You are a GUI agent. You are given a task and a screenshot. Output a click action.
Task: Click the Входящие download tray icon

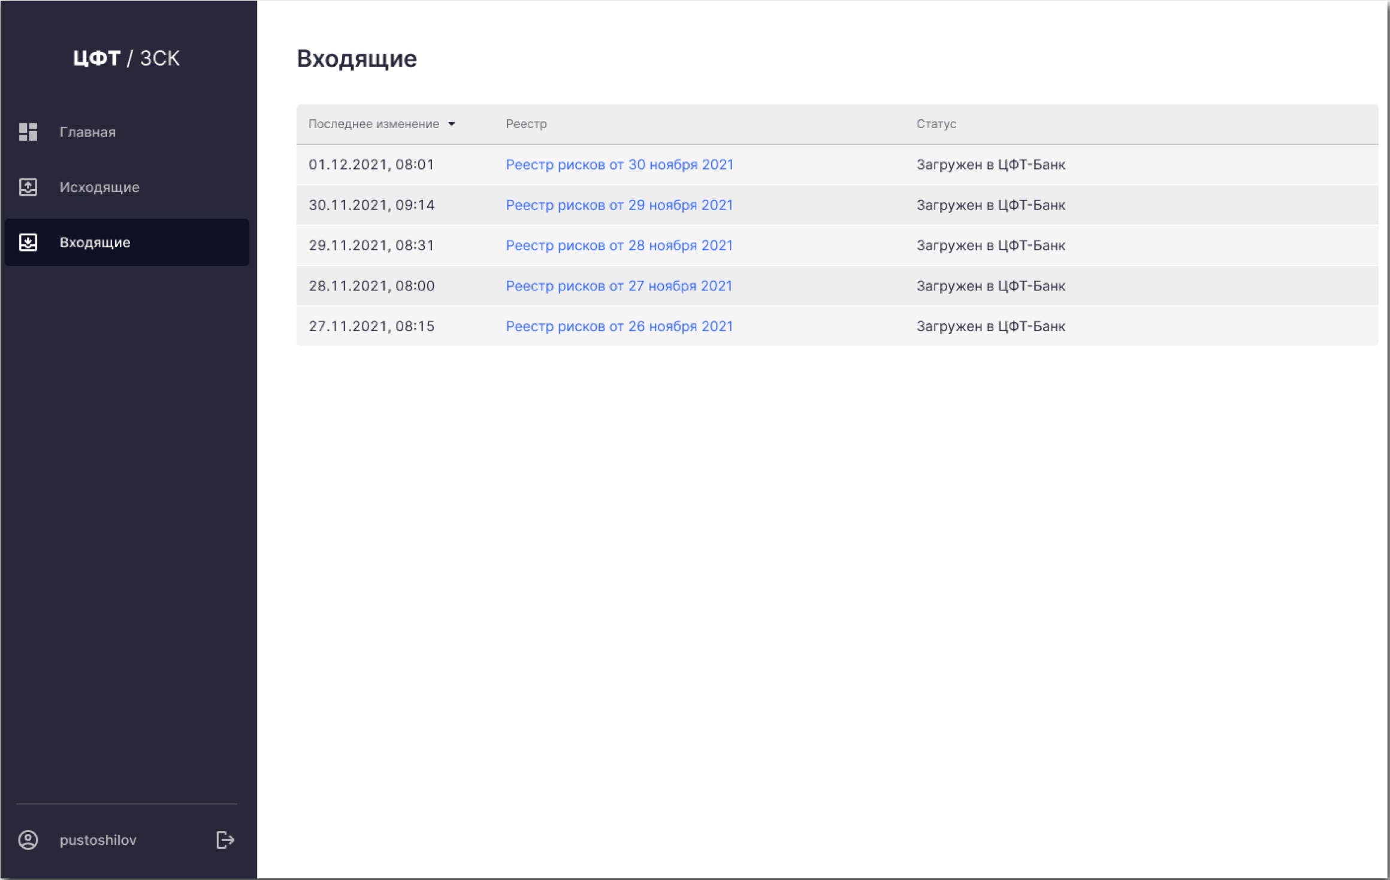pos(28,242)
